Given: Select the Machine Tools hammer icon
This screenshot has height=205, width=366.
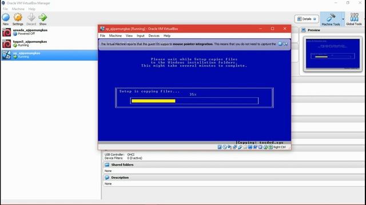Looking at the screenshot, I should click(331, 18).
